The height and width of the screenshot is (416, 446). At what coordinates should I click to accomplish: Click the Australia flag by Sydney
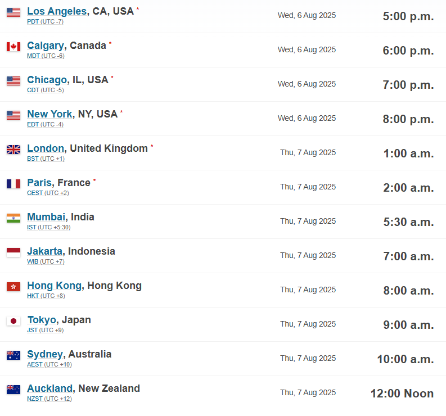[13, 355]
